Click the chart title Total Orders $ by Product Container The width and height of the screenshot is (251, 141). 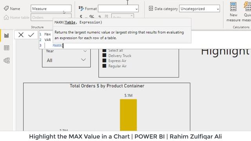point(107,86)
